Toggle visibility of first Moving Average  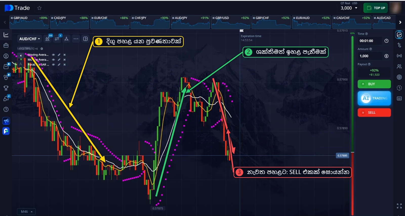tap(53, 55)
